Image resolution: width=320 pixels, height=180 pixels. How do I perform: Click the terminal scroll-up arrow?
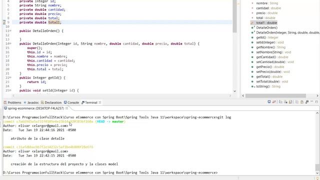click(317, 113)
